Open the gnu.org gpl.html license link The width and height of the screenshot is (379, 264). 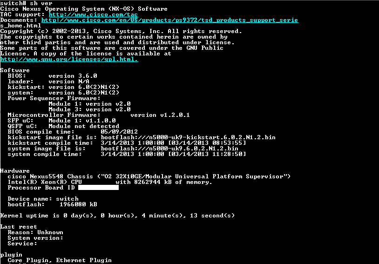point(69,59)
